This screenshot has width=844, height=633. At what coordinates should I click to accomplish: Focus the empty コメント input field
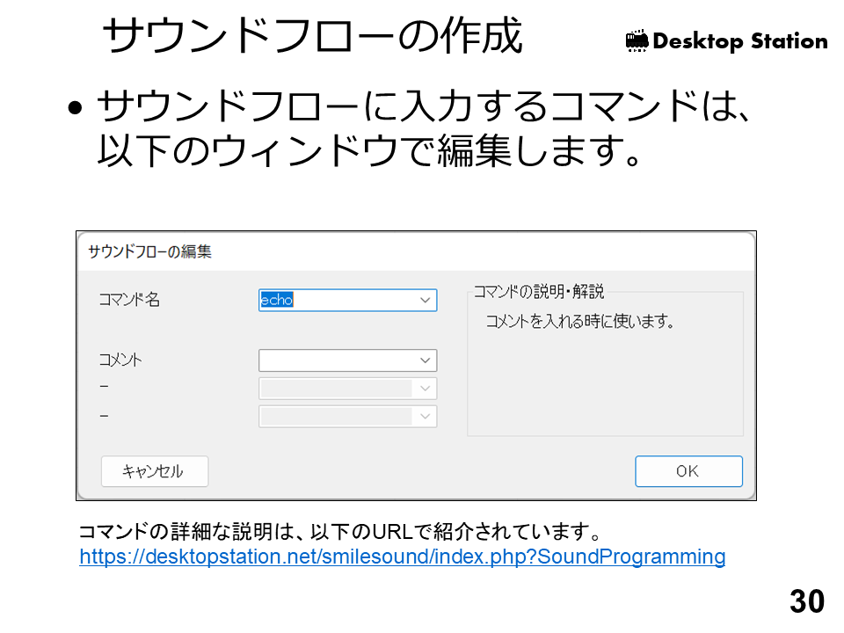[x=336, y=360]
